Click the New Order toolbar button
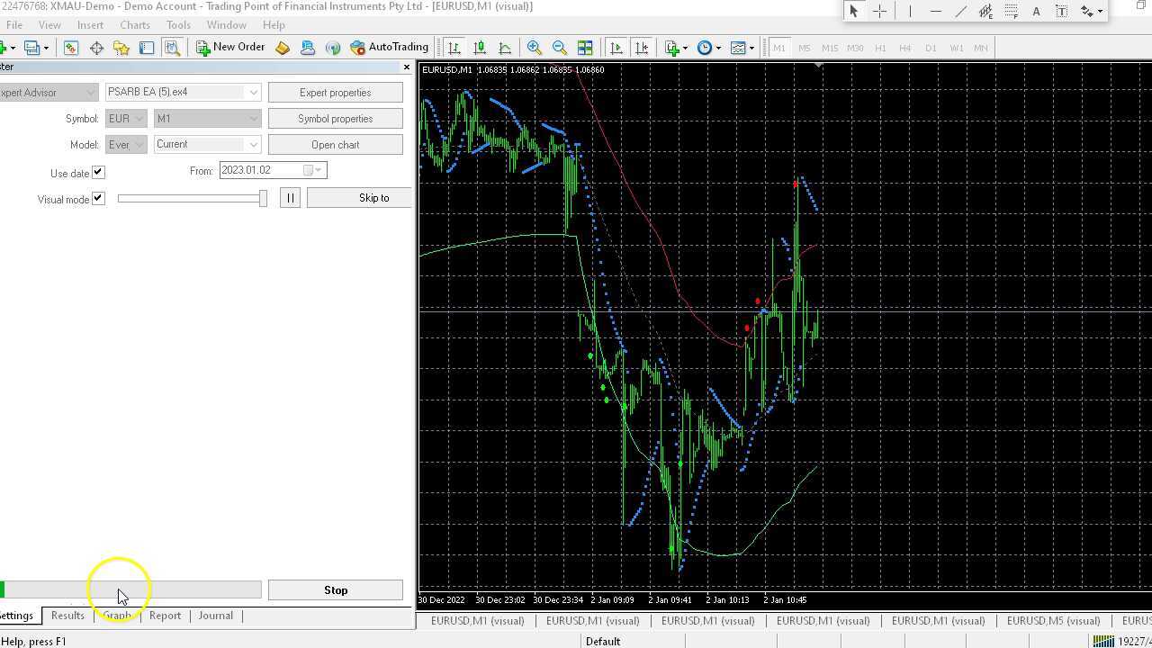Image resolution: width=1152 pixels, height=648 pixels. coord(230,48)
